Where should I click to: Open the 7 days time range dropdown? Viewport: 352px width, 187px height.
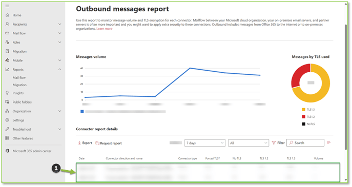205,143
